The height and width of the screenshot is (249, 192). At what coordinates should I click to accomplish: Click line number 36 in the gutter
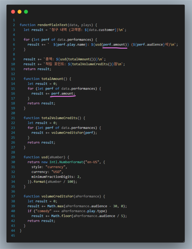click(13, 191)
